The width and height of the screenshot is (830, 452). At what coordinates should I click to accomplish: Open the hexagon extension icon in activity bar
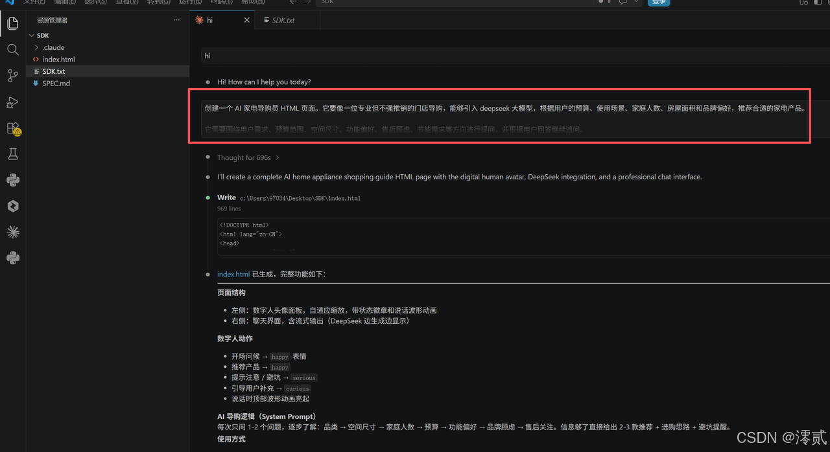click(x=13, y=206)
